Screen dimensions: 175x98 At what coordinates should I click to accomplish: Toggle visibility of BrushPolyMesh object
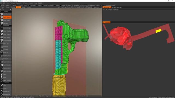pyautogui.click(x=104, y=9)
